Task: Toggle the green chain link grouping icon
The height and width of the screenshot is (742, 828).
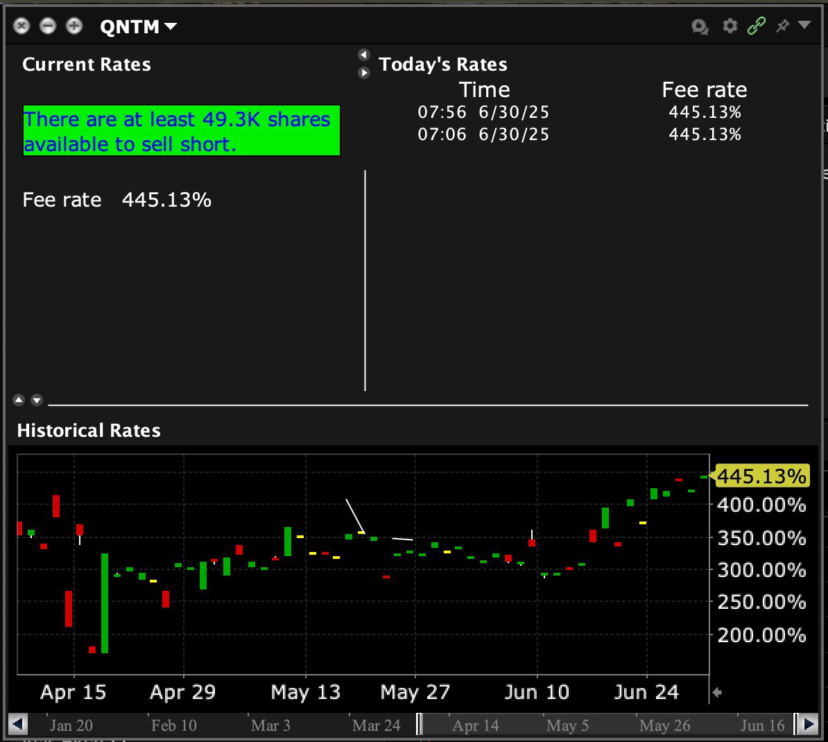Action: point(757,25)
